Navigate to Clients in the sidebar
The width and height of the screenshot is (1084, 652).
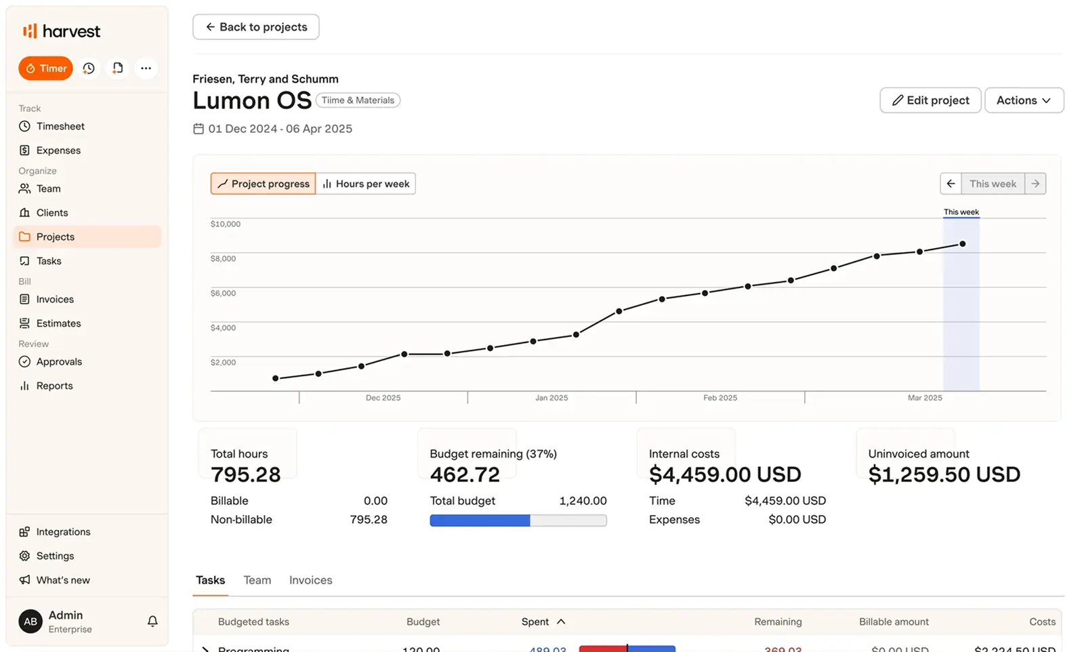point(87,213)
